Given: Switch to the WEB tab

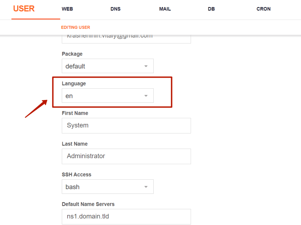Looking at the screenshot, I should tap(67, 9).
